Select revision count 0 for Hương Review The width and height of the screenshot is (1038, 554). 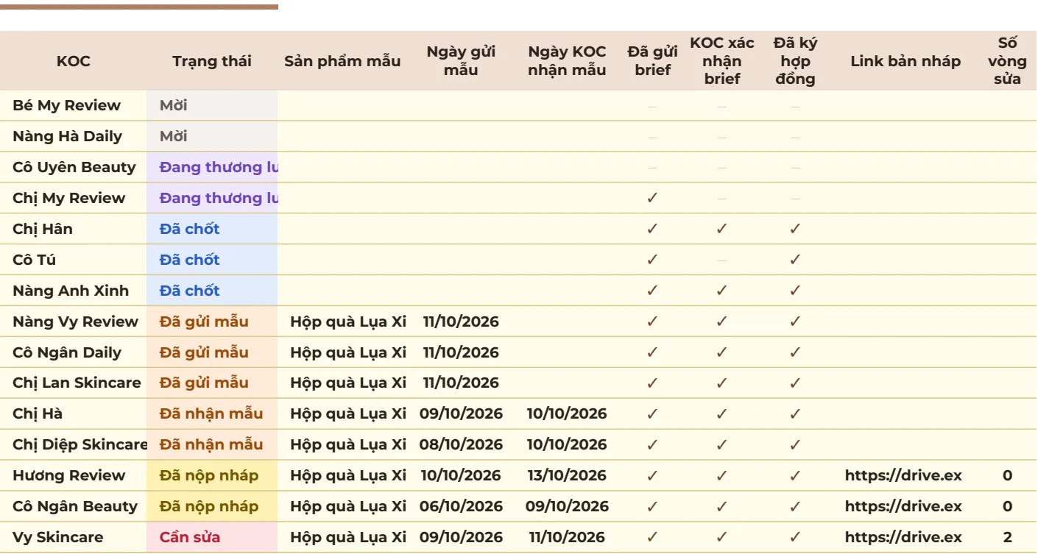[1007, 475]
